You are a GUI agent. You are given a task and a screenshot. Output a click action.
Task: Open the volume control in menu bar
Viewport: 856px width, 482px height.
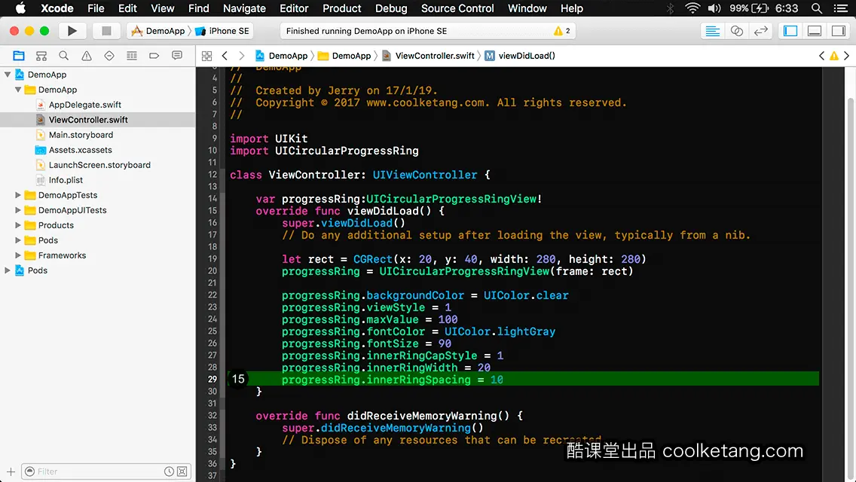pos(714,8)
